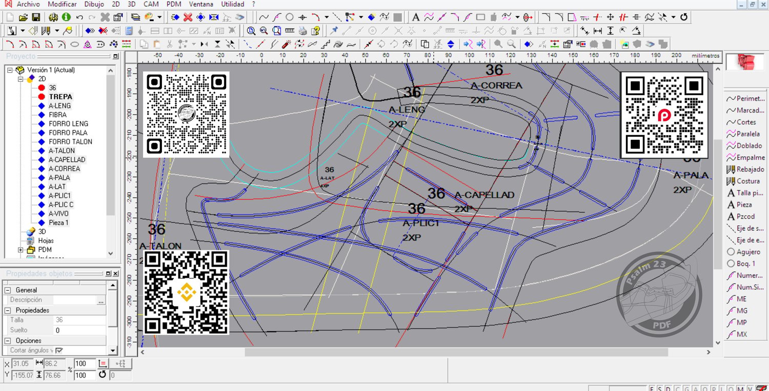Collapse the Propiedades section
The width and height of the screenshot is (769, 391).
[x=8, y=310]
